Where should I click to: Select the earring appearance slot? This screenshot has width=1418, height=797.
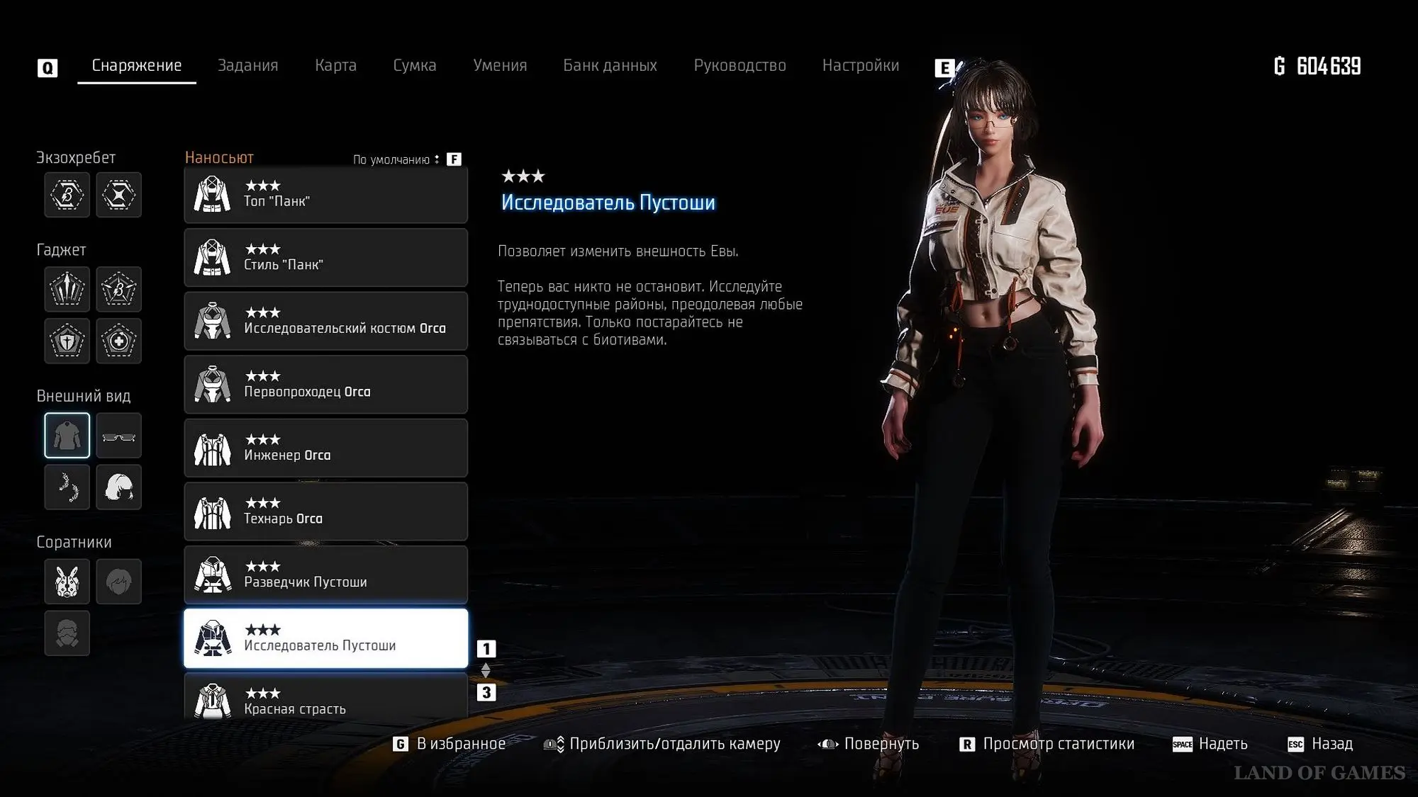click(67, 487)
